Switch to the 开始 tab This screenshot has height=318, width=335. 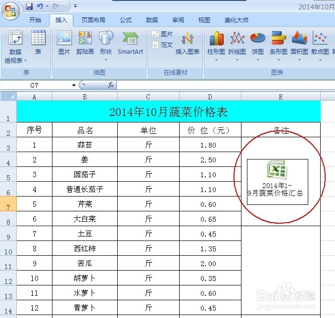tap(35, 20)
